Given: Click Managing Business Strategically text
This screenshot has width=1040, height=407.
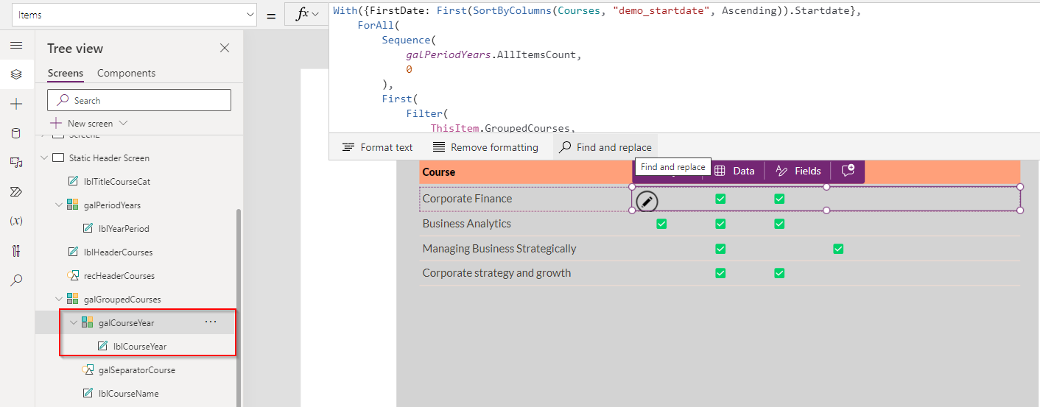Looking at the screenshot, I should [499, 249].
